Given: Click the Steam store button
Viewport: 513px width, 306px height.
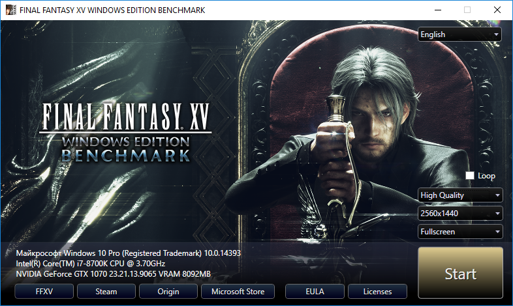Looking at the screenshot, I should pyautogui.click(x=106, y=291).
